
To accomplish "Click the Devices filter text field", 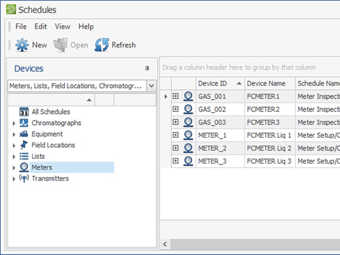I will click(x=77, y=86).
